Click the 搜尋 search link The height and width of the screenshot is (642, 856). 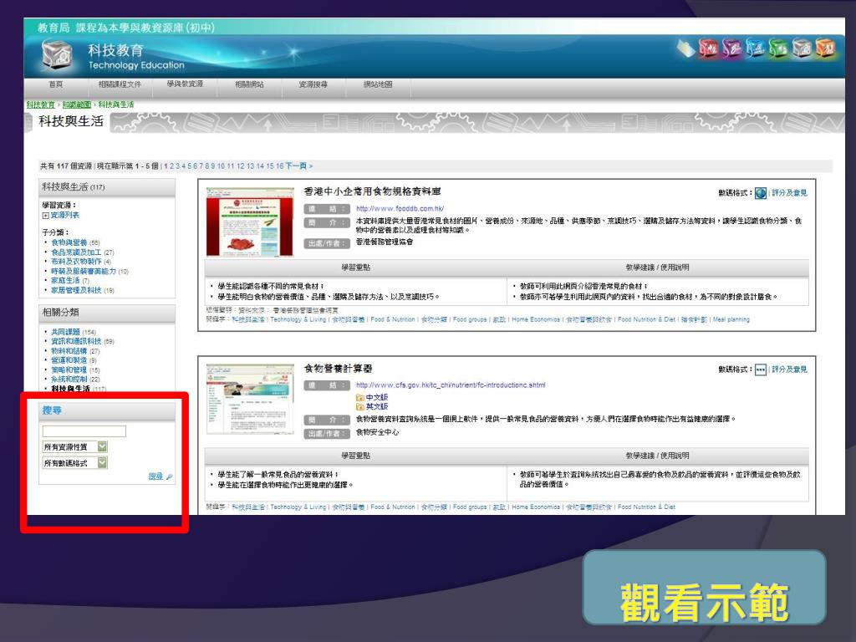155,476
